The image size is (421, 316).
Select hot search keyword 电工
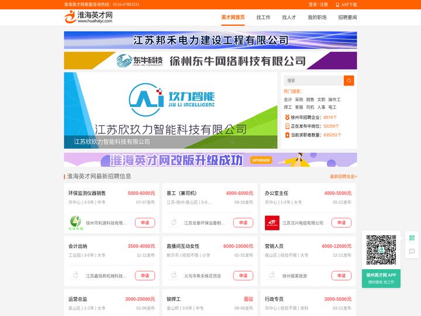click(x=332, y=107)
